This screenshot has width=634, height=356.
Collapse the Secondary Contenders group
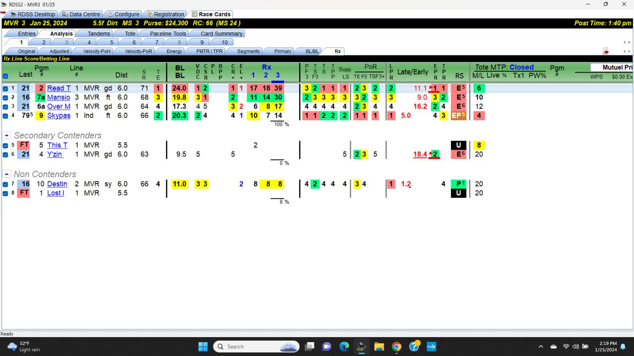tap(7, 135)
